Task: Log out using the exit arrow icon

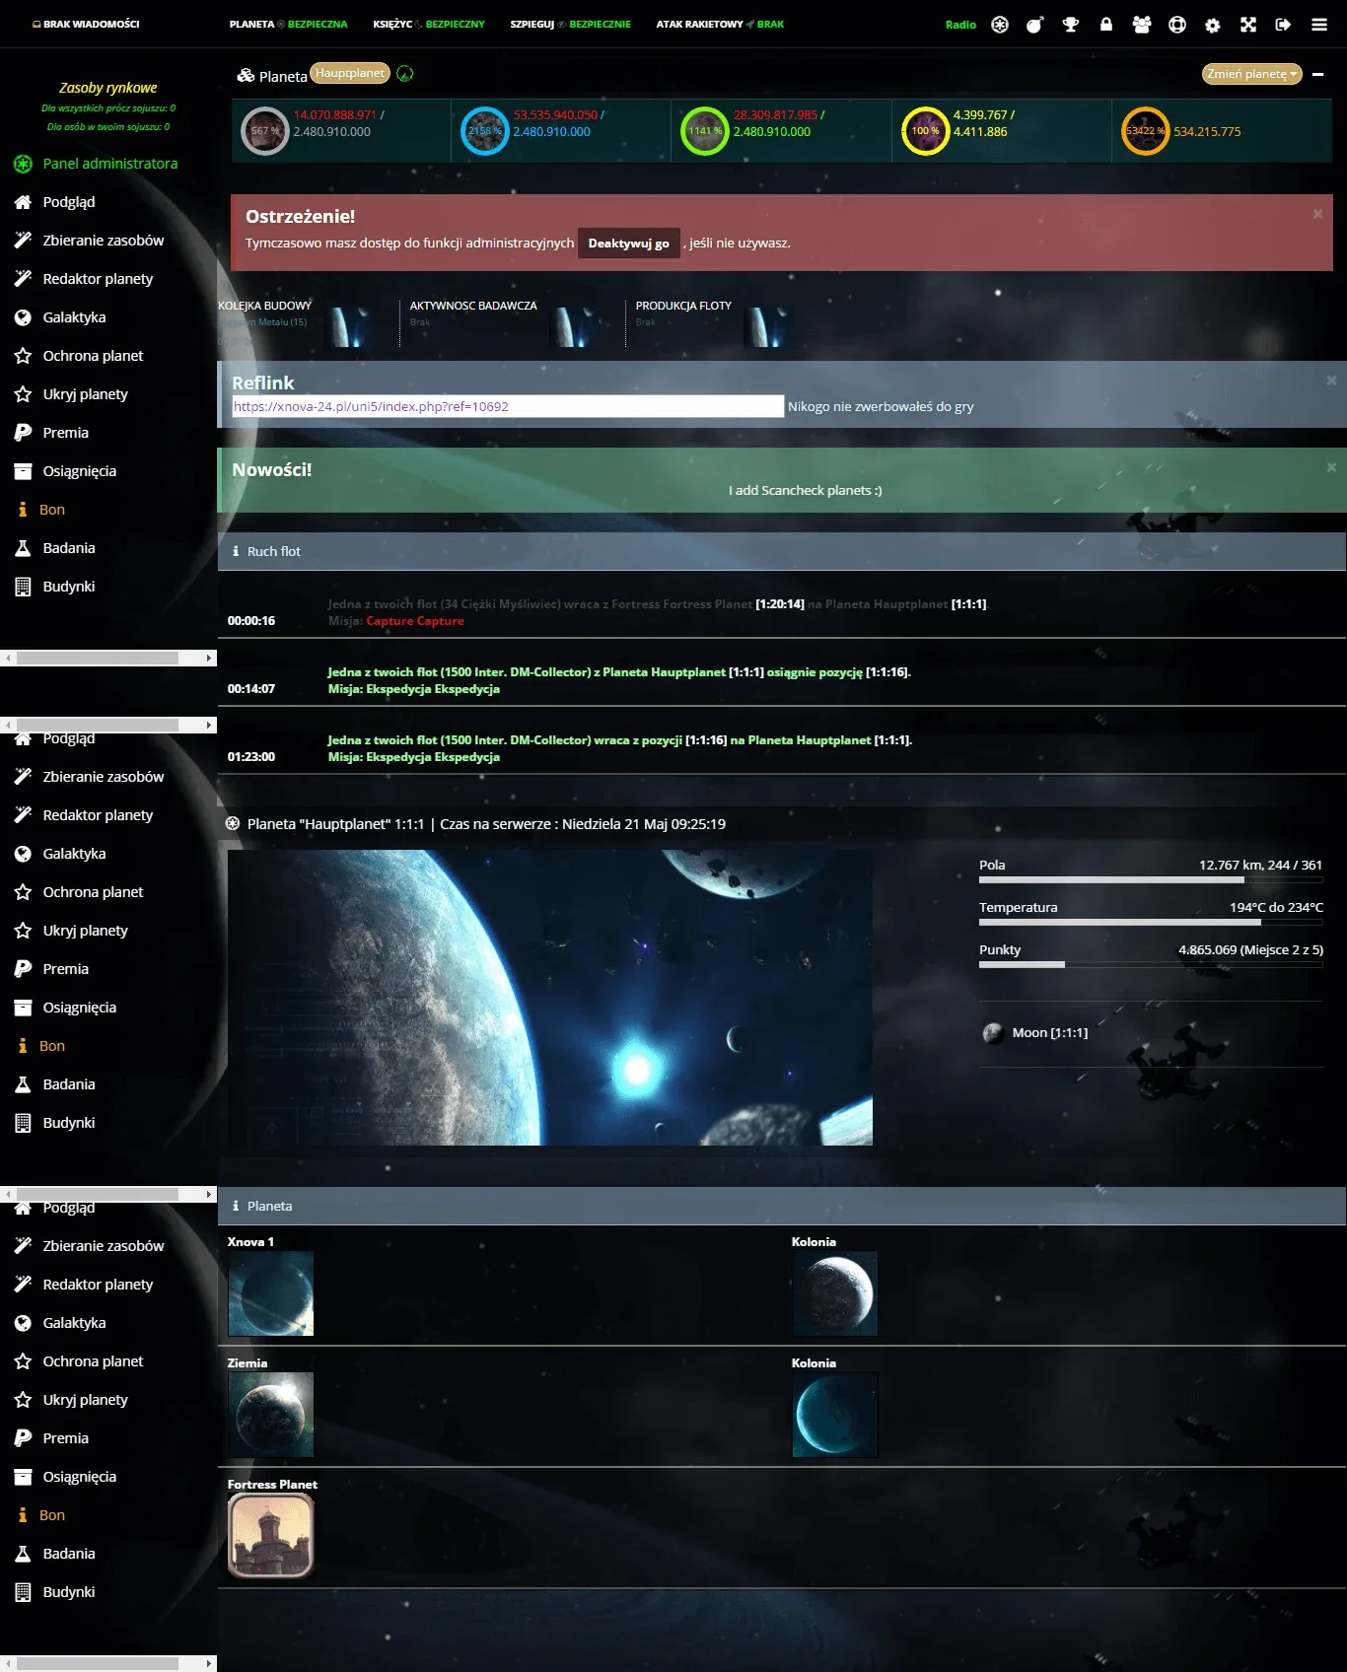Action: click(1283, 25)
